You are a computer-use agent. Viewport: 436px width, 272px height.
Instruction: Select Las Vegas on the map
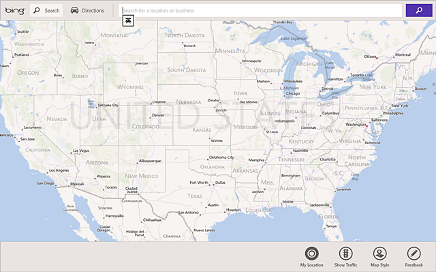(x=81, y=151)
